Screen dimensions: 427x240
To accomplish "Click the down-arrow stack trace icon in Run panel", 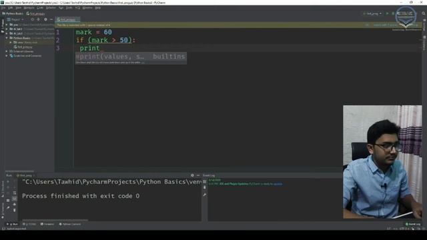I will pos(15,187).
